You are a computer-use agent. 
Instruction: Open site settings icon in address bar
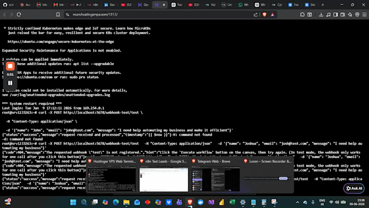click(x=67, y=15)
